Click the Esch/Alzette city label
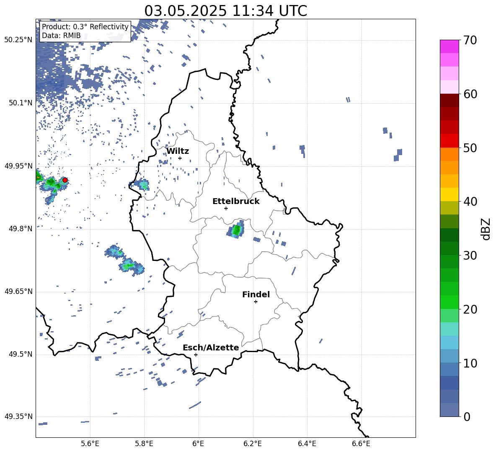Viewport: 496px width, 452px height. tap(211, 347)
